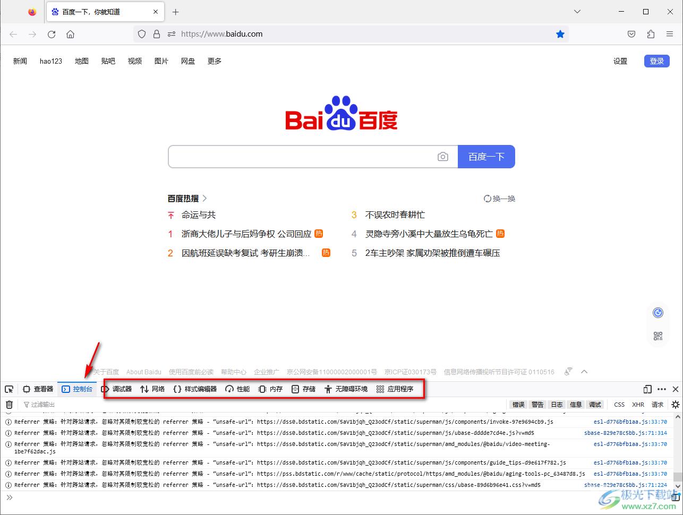Reload the current page
This screenshot has width=683, height=515.
point(52,34)
